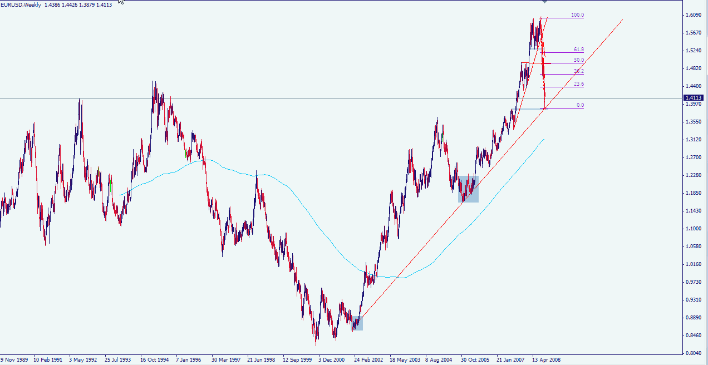708x365 pixels.
Task: Click the 8 Aug 2004 date label
Action: click(440, 360)
